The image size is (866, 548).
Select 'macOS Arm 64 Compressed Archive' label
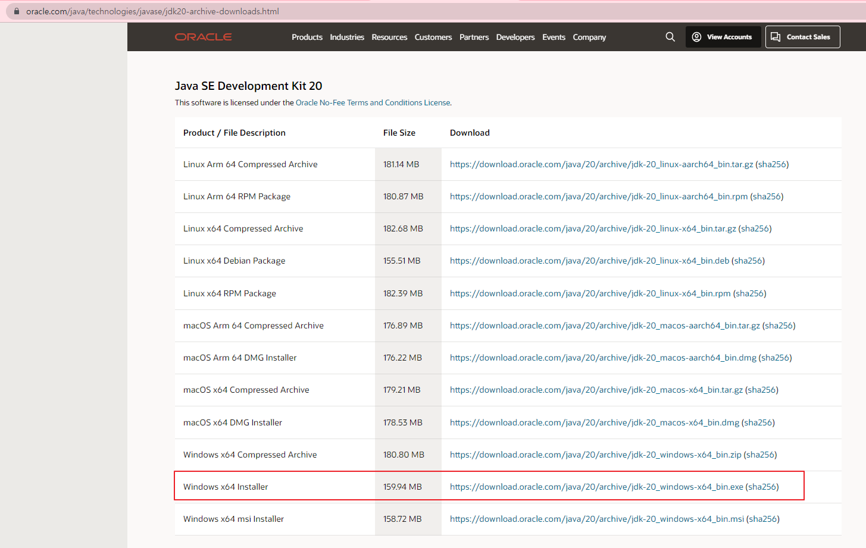tap(254, 325)
